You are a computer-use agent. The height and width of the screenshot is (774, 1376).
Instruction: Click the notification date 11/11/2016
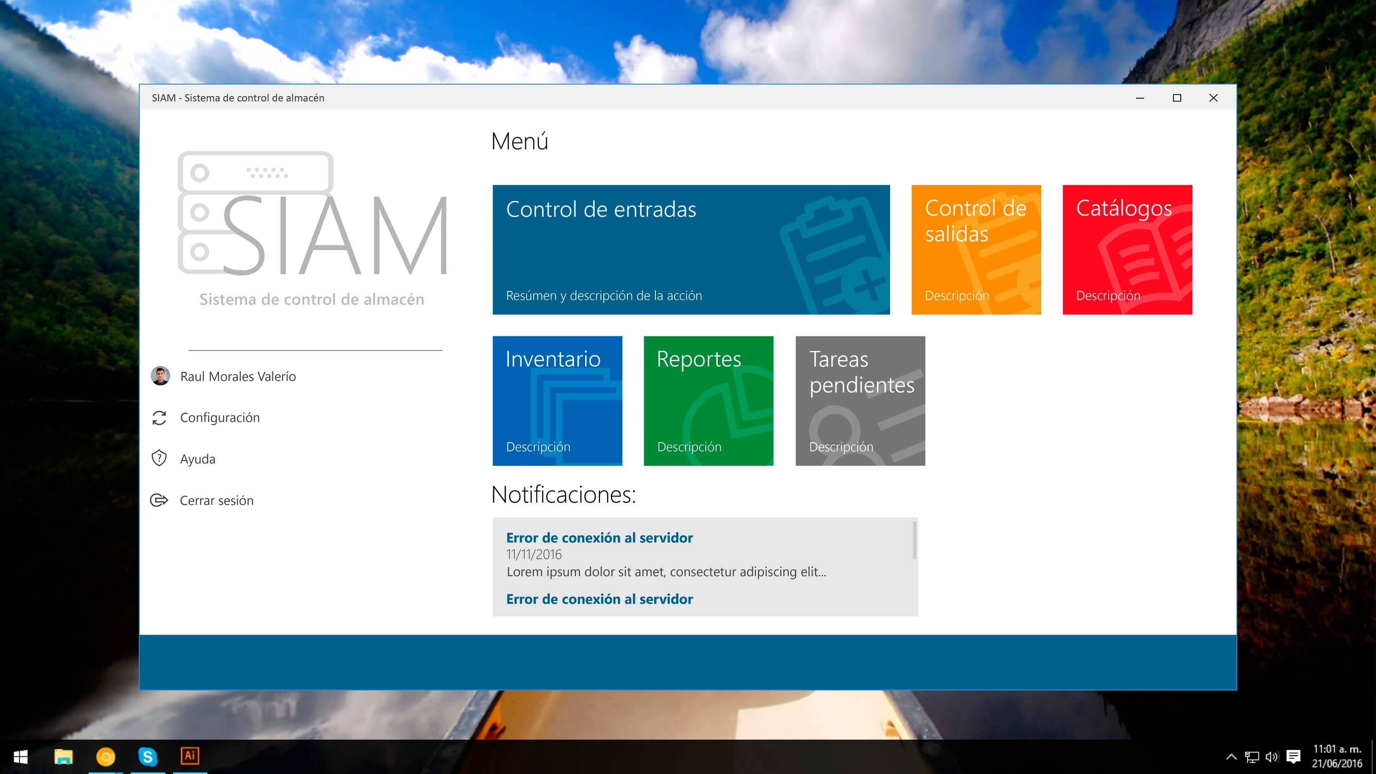[x=534, y=554]
